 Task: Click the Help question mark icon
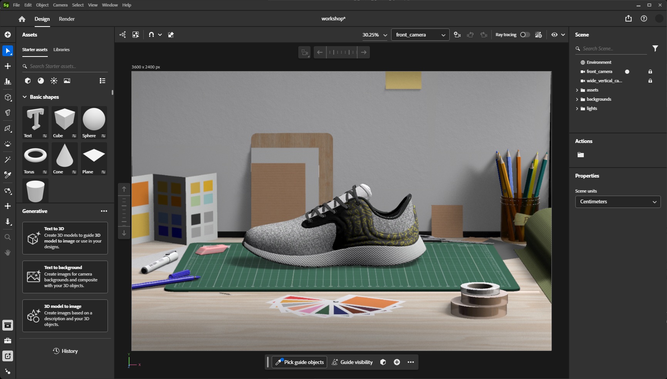[643, 18]
